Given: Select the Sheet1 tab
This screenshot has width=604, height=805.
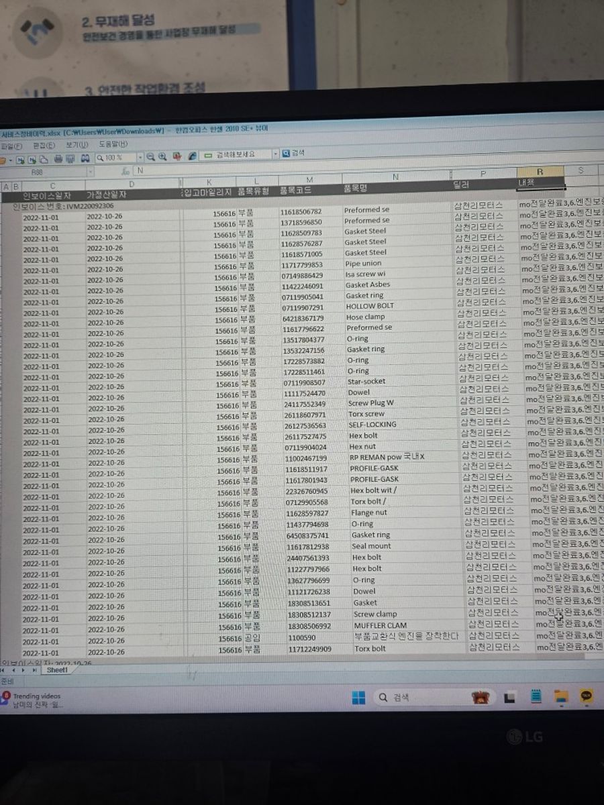Looking at the screenshot, I should pos(56,669).
